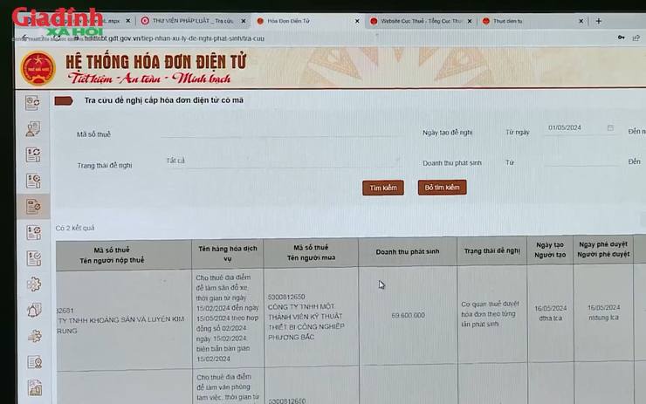Click the Tìm kiếm search button
This screenshot has height=404, width=646.
click(x=382, y=188)
